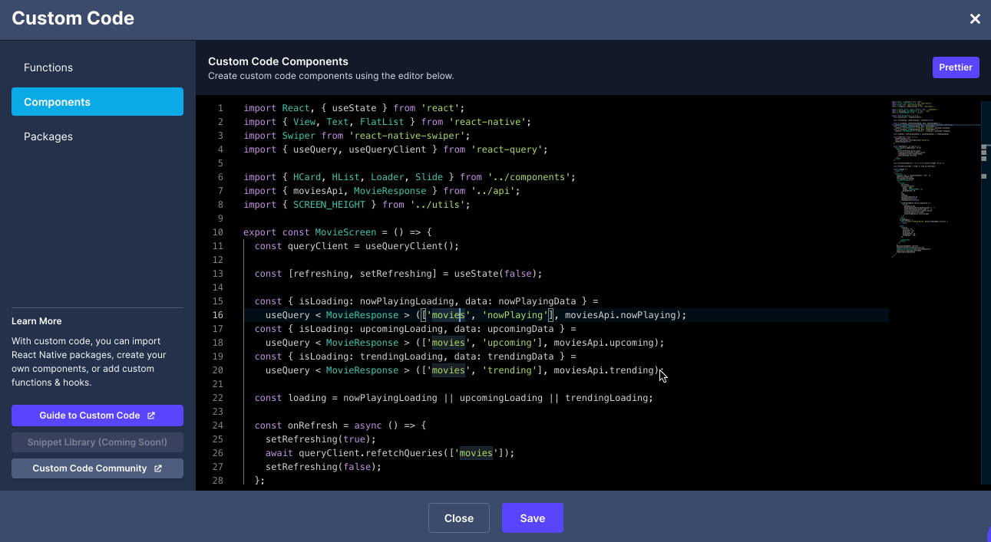The width and height of the screenshot is (991, 542).
Task: Open Guide to Custom Code link
Action: [97, 416]
